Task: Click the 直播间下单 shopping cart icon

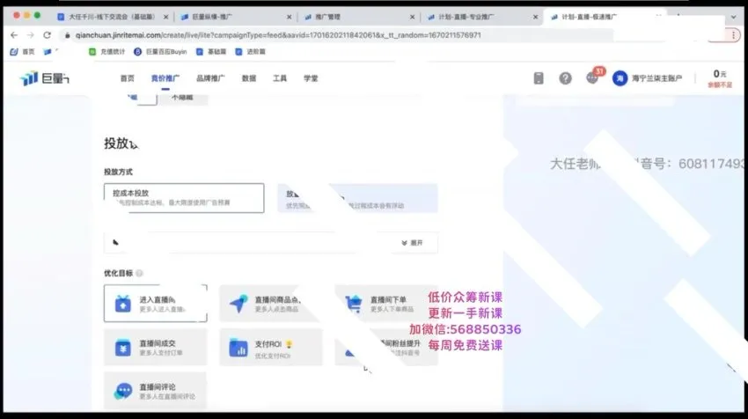Action: pyautogui.click(x=354, y=304)
